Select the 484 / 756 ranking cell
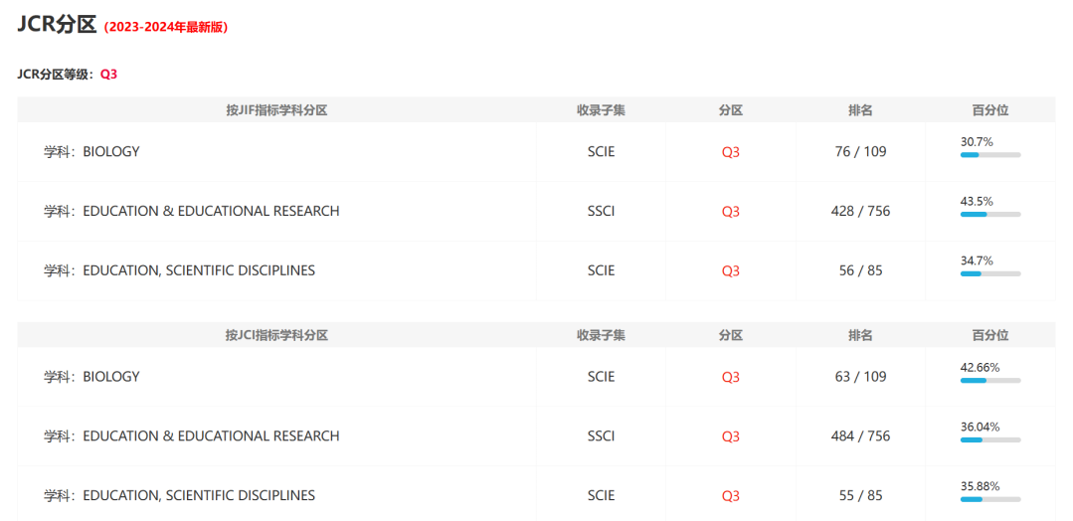1073x521 pixels. pyautogui.click(x=860, y=436)
